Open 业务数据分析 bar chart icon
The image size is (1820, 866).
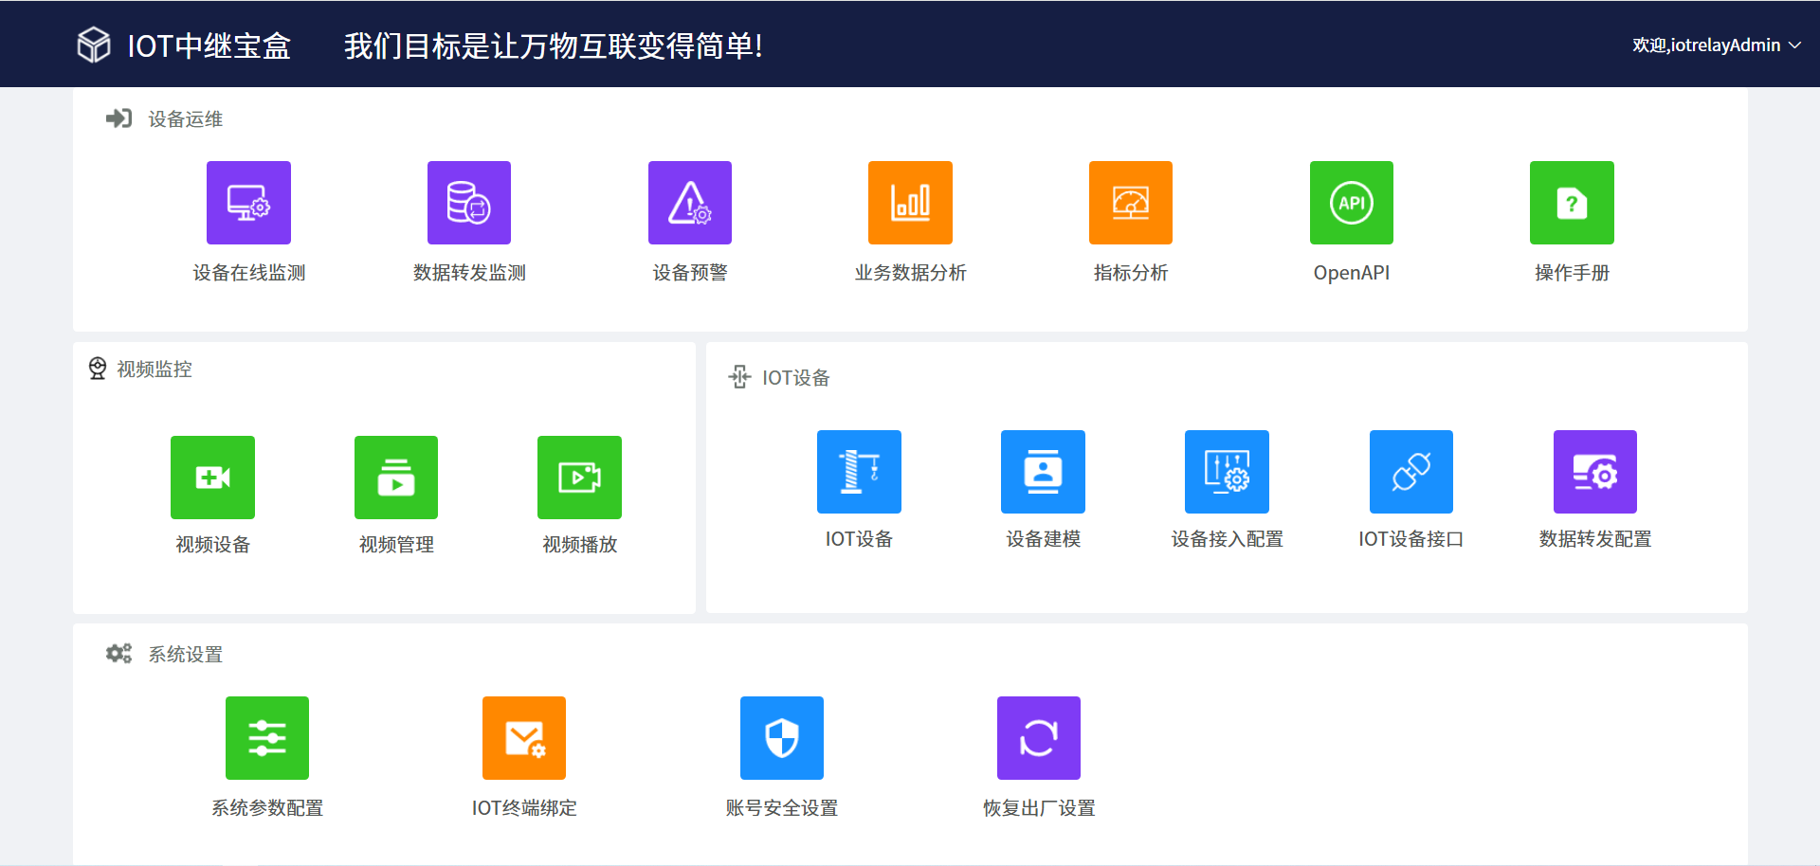click(910, 203)
